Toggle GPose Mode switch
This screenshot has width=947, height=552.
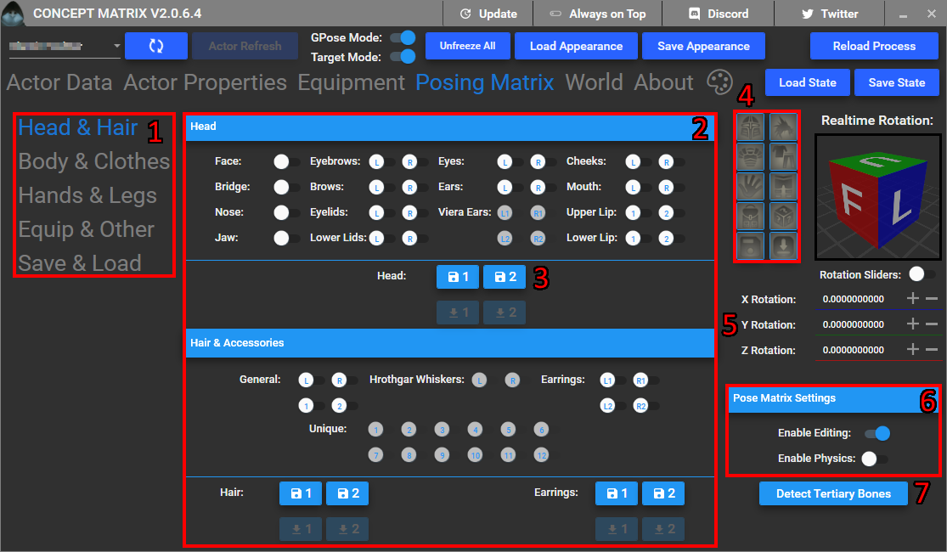pyautogui.click(x=403, y=37)
